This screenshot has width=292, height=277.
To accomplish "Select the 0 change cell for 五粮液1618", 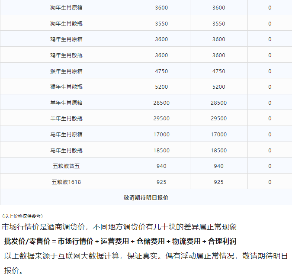I will pyautogui.click(x=270, y=182).
